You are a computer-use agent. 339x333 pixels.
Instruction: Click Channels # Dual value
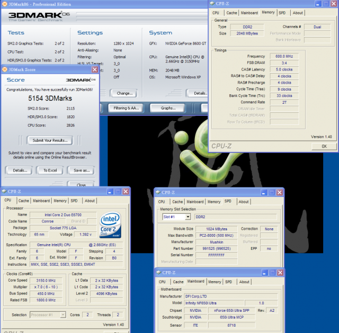(x=317, y=27)
